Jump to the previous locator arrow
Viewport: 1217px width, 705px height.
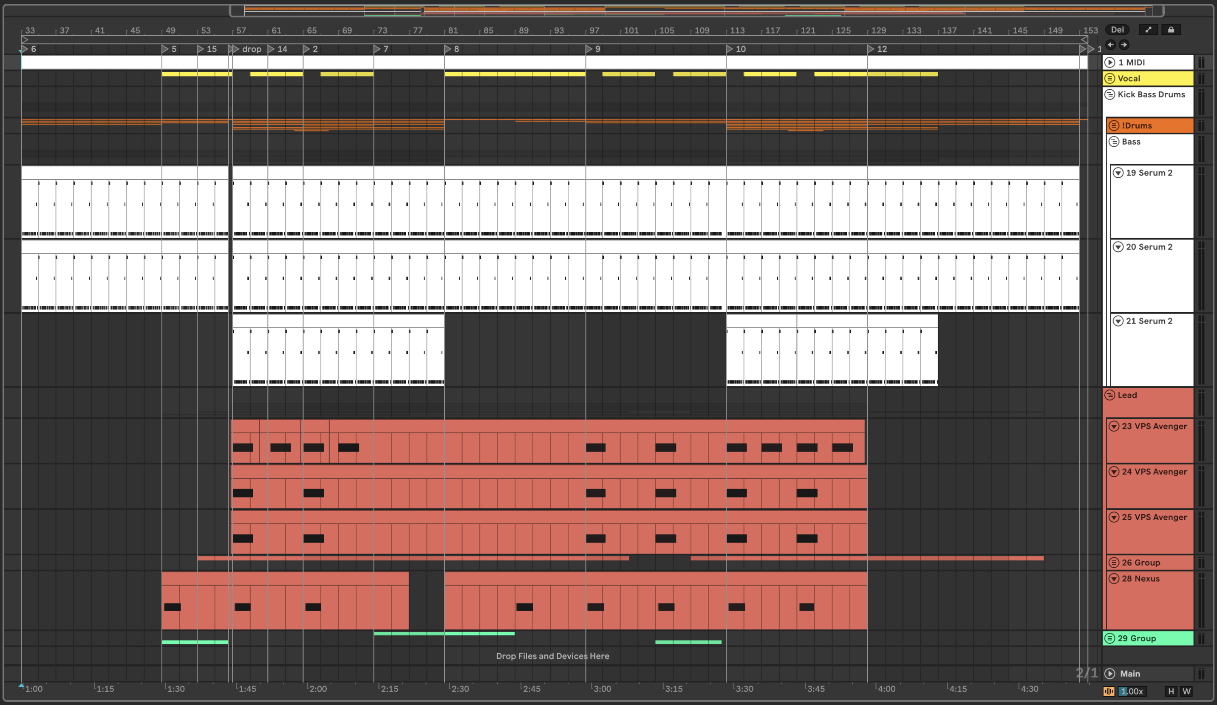click(x=1110, y=45)
